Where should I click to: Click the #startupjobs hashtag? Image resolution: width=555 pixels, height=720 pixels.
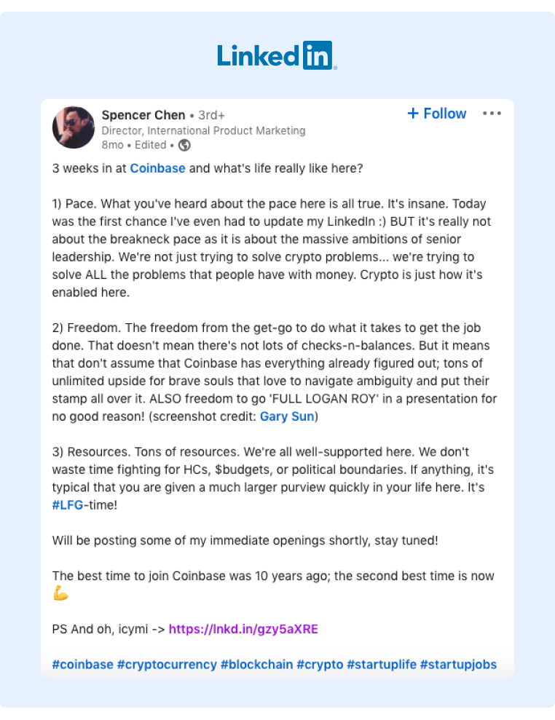(x=458, y=665)
